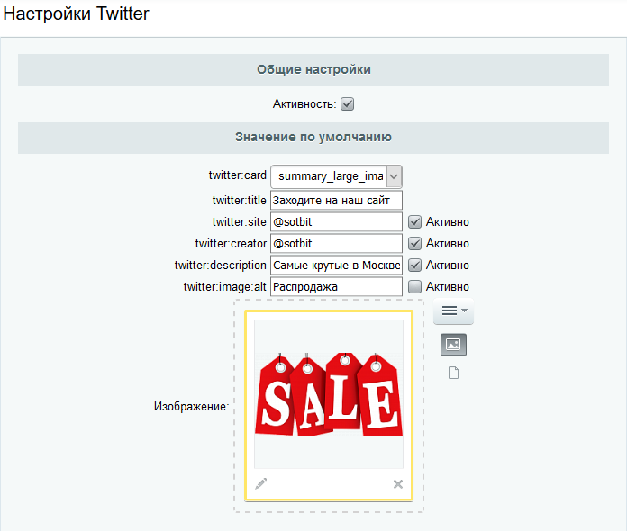The height and width of the screenshot is (531, 627).
Task: Expand the twitter:card dropdown
Action: pyautogui.click(x=394, y=176)
